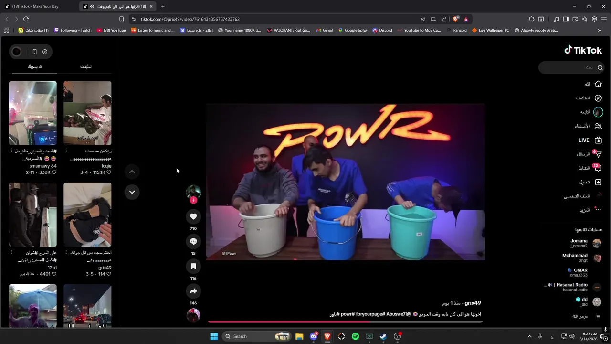Open Spotify from the taskbar

(355, 336)
